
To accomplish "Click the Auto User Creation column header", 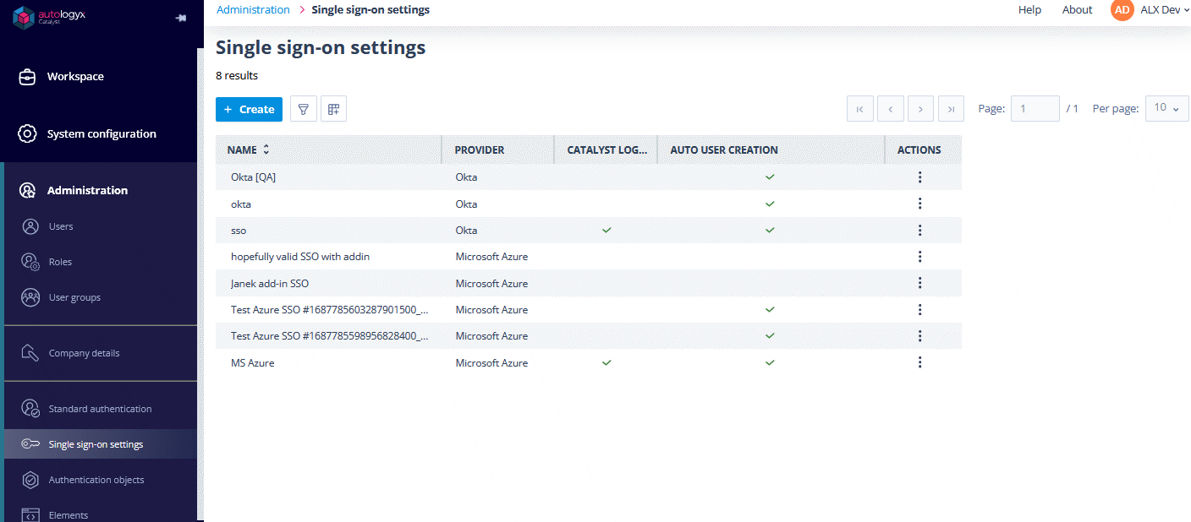I will [x=771, y=150].
